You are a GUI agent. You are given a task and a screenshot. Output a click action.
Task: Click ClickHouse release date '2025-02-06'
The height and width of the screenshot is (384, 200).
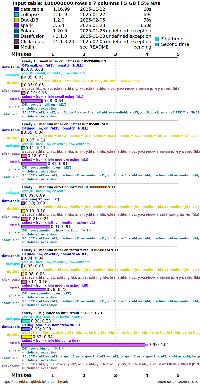tap(93, 42)
